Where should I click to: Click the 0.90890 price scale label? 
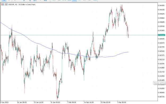(161, 93)
